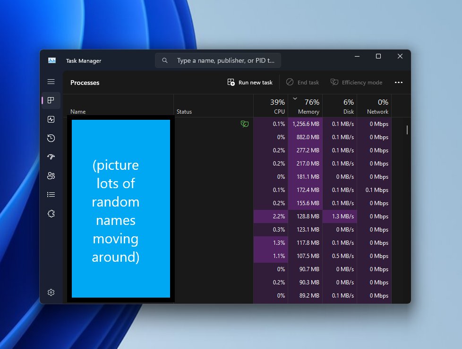Click Run new task button
Screen dimensions: 462x349
click(250, 83)
